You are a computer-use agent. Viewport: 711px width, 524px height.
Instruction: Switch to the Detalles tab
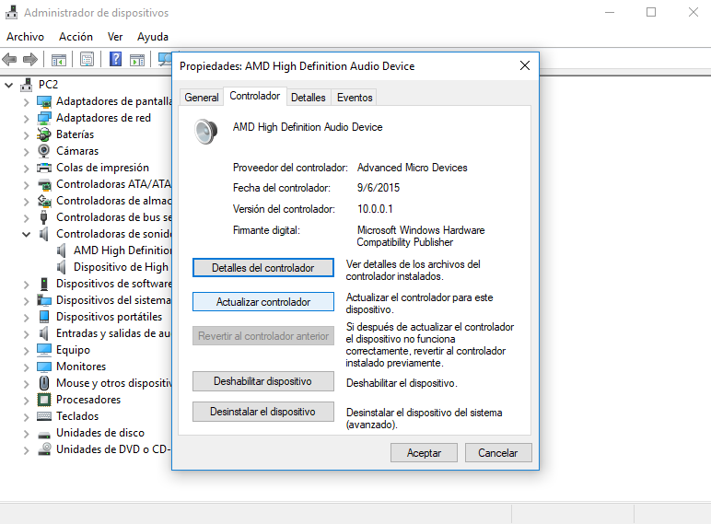[309, 98]
